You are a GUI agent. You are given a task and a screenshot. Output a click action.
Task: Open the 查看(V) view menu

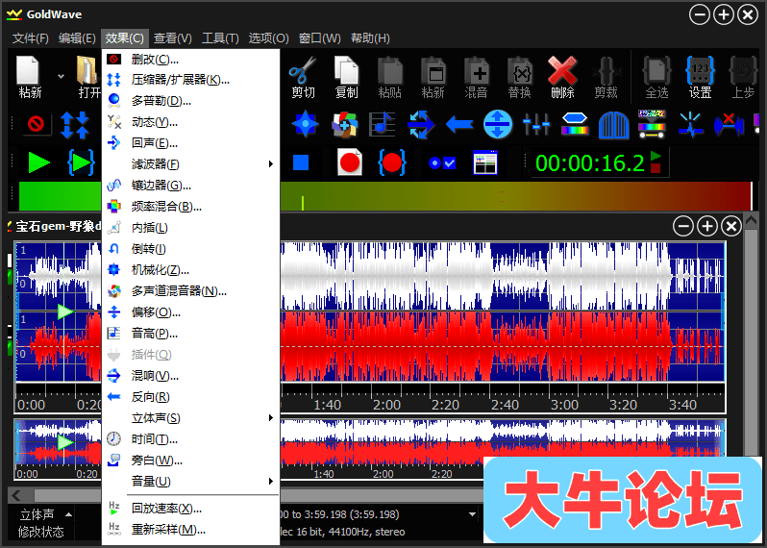pos(173,38)
